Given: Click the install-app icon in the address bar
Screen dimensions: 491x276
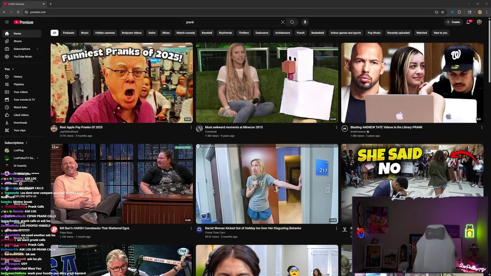Looking at the screenshot, I should point(436,12).
